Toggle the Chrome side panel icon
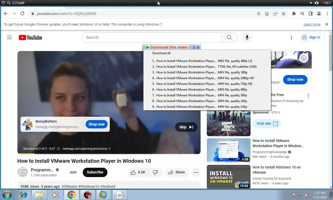This screenshot has height=200, width=333. tap(311, 14)
